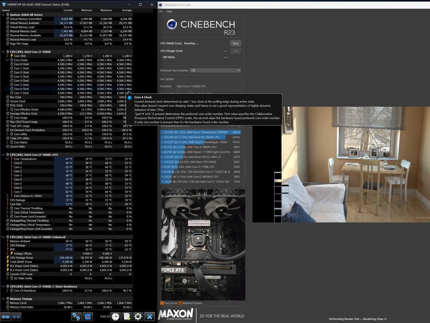Click the MAXON logo at the bottom

[176, 314]
